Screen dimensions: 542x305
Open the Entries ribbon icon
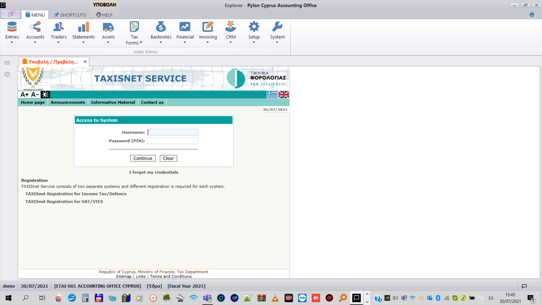(12, 27)
